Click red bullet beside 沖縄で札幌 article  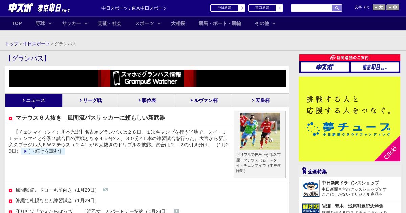point(10,201)
